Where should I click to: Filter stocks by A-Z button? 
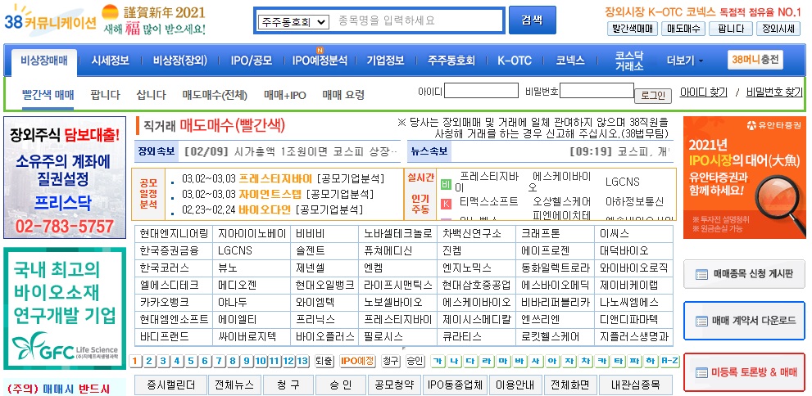669,361
